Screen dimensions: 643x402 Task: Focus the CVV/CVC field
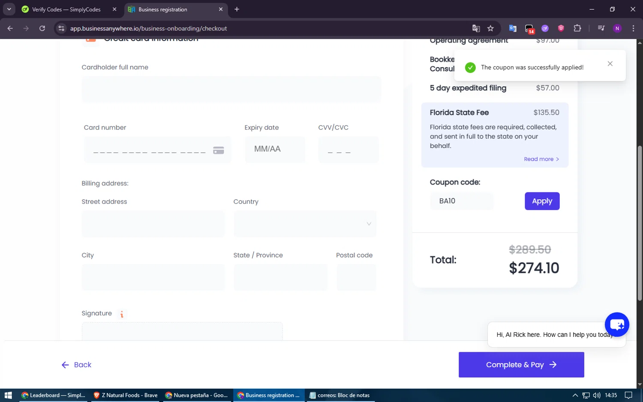point(348,150)
